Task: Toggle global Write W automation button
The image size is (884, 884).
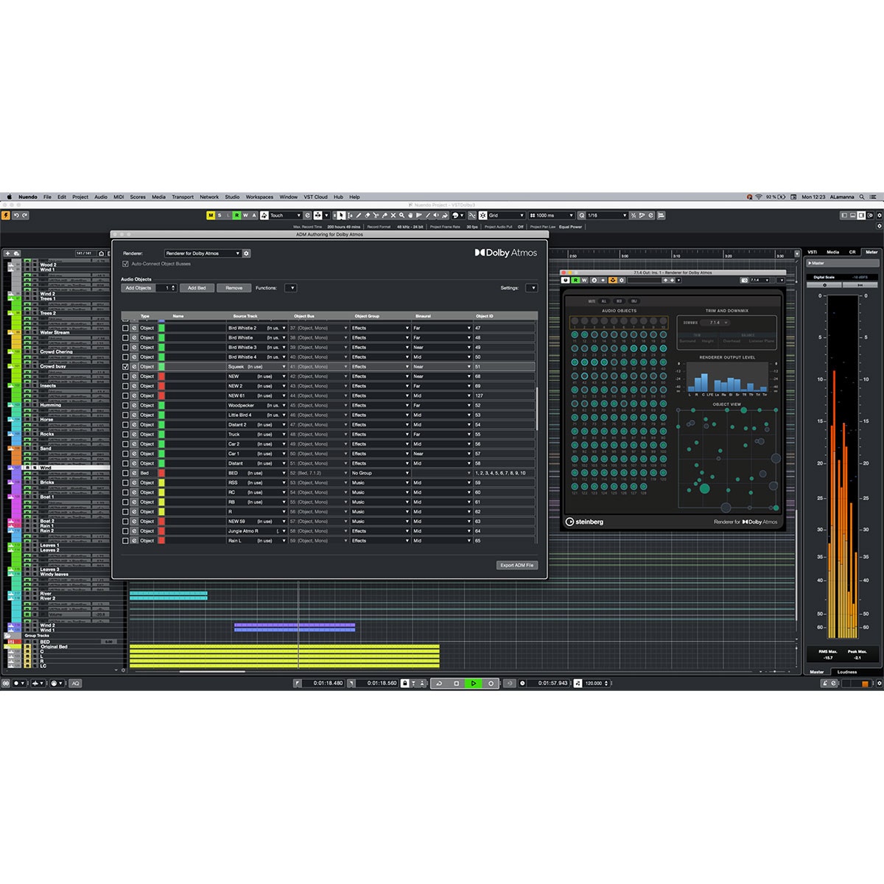Action: 245,215
